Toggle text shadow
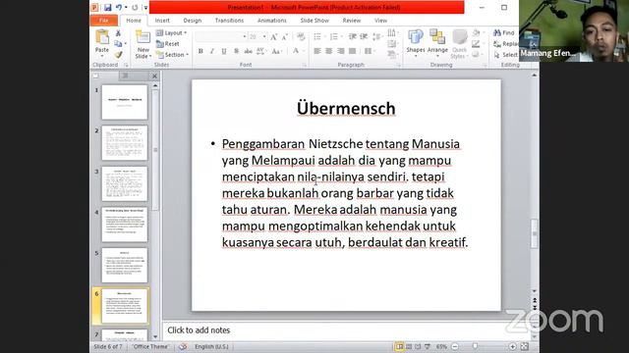This screenshot has height=353, width=629. pyautogui.click(x=236, y=51)
